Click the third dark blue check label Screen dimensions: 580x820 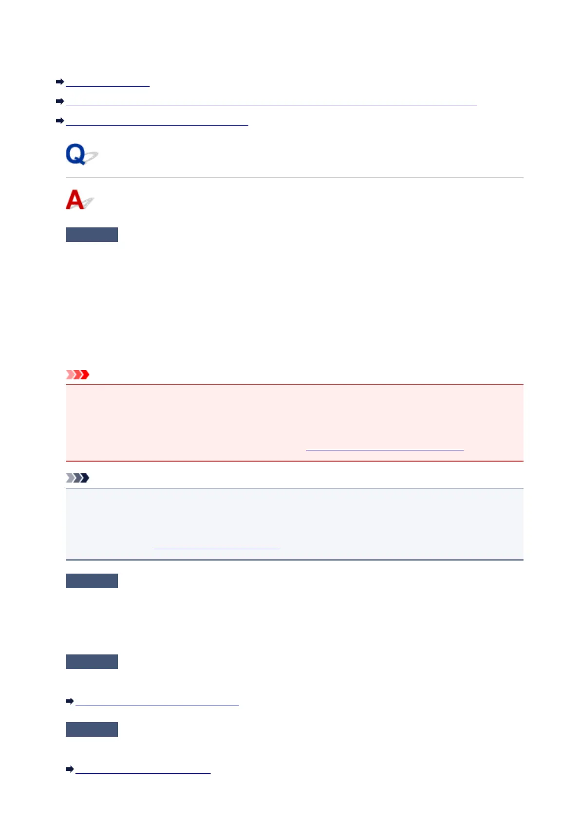92,662
